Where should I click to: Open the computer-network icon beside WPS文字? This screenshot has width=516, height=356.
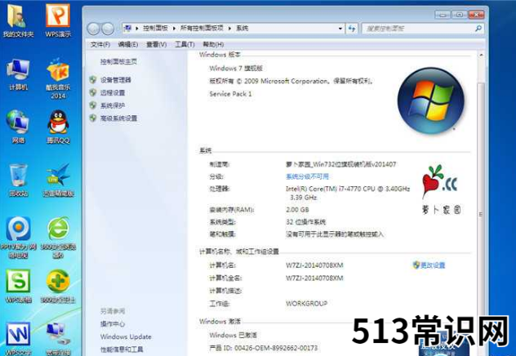coord(58,339)
